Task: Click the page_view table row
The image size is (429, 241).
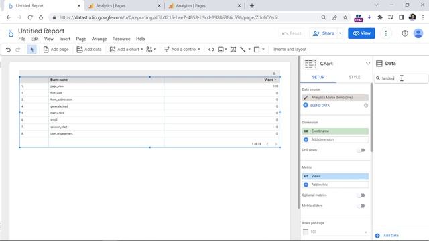Action: pyautogui.click(x=149, y=86)
